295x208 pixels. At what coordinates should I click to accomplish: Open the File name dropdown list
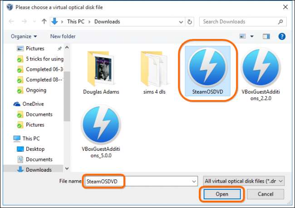point(194,182)
